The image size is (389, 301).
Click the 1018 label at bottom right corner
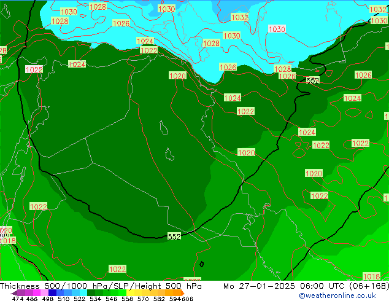[x=371, y=276]
